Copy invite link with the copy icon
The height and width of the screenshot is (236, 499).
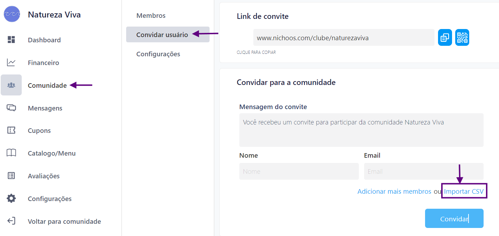pyautogui.click(x=445, y=37)
